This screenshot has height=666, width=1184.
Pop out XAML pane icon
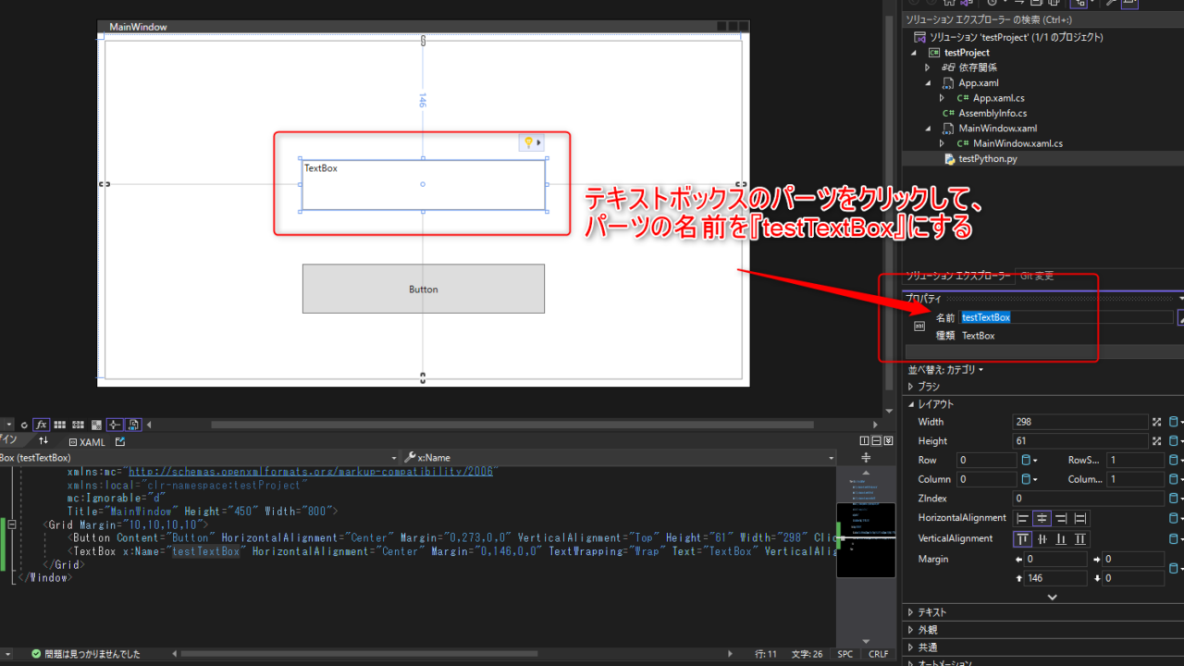point(120,442)
